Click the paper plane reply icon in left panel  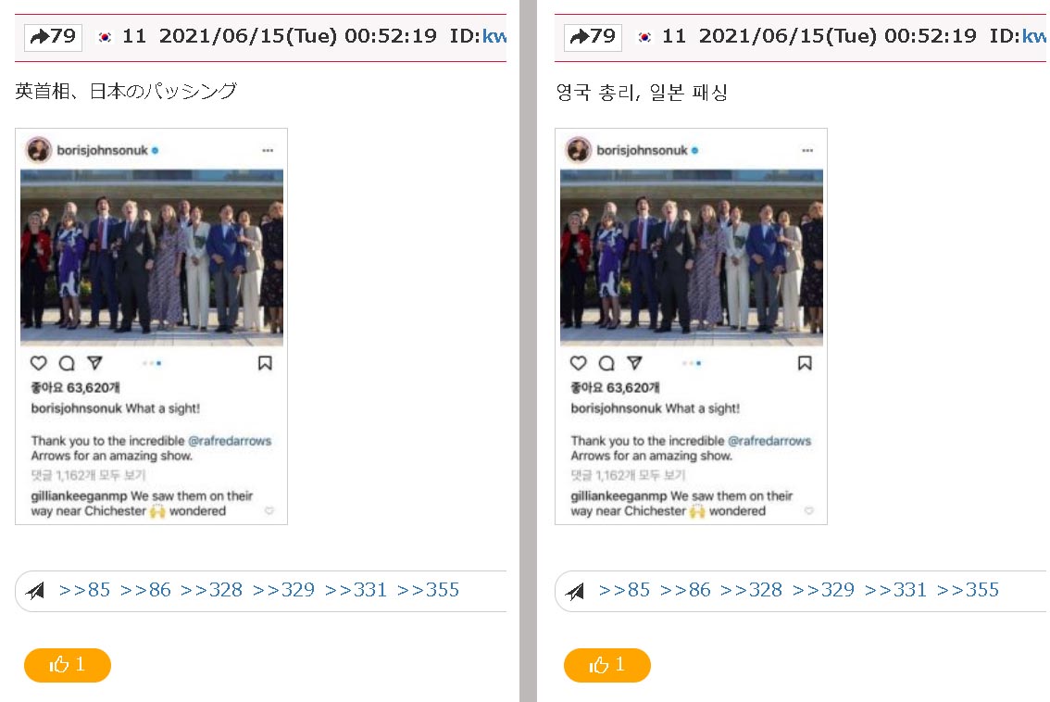[x=35, y=591]
